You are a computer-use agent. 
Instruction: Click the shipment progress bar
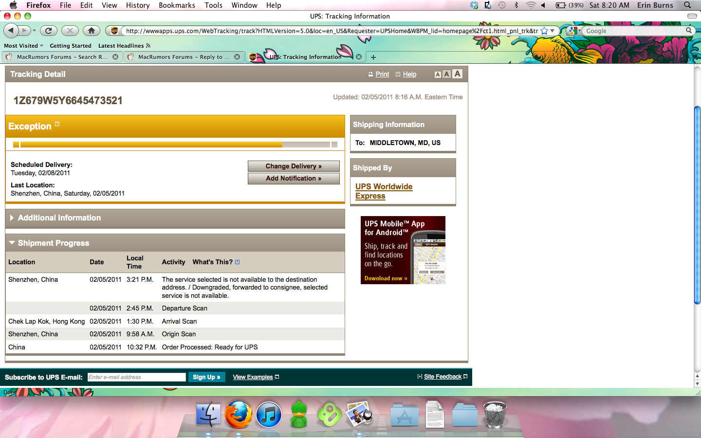click(x=175, y=145)
